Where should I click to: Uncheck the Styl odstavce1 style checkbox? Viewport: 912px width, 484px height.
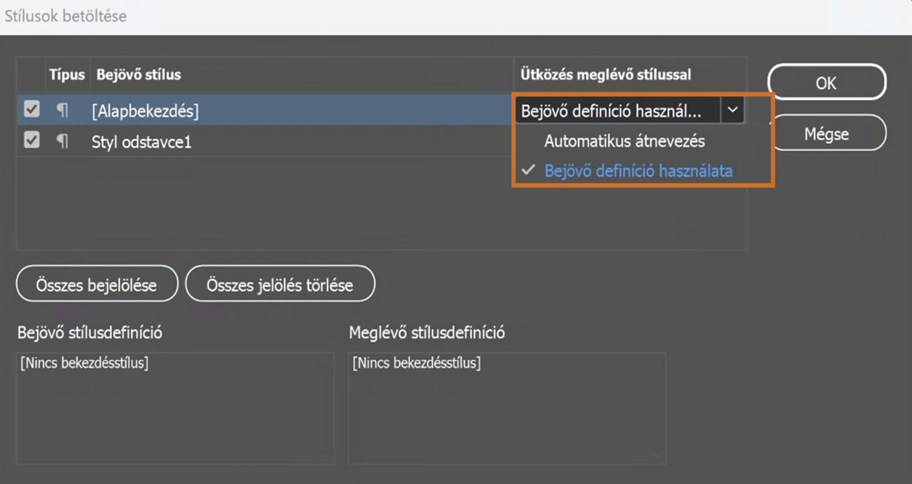point(32,140)
